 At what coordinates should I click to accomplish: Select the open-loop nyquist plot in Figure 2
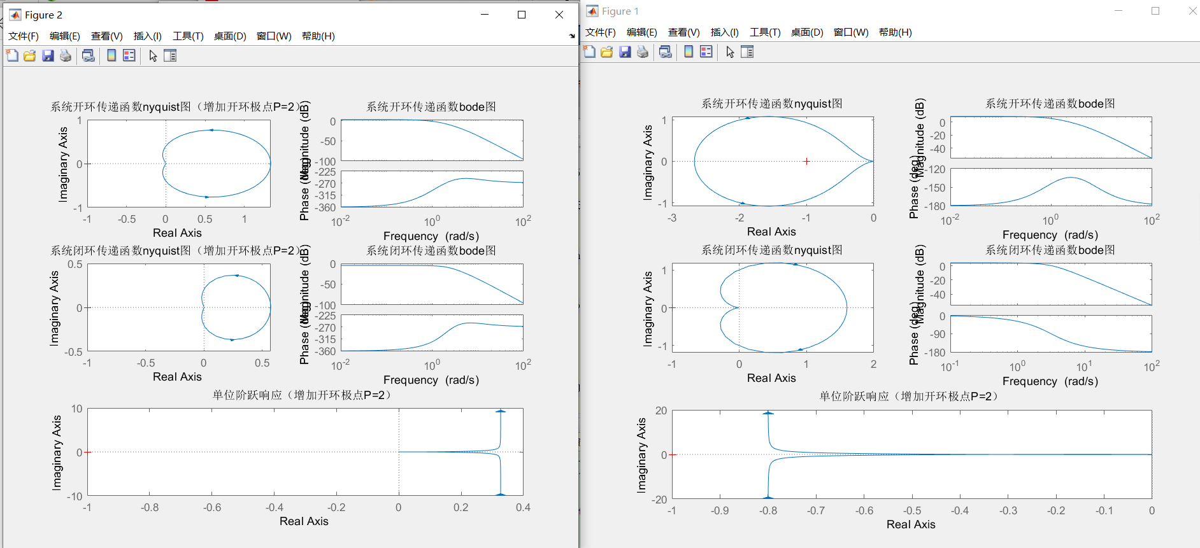179,164
